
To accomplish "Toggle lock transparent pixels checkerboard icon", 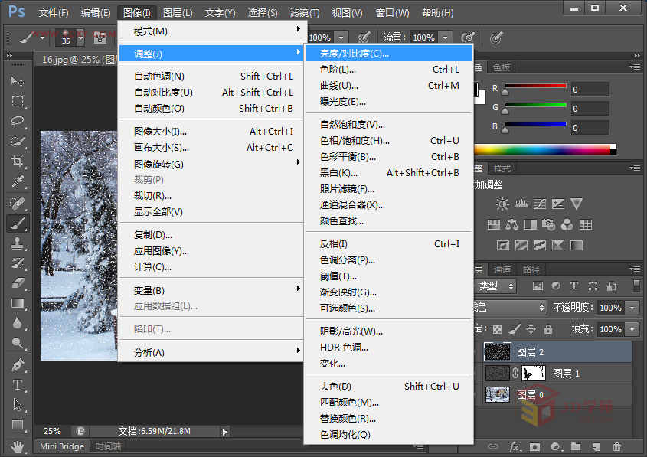I will pyautogui.click(x=497, y=329).
